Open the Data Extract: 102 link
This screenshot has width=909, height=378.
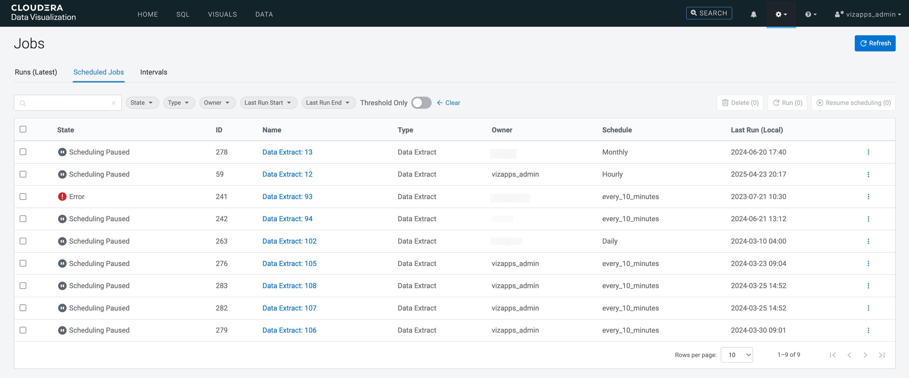(289, 241)
